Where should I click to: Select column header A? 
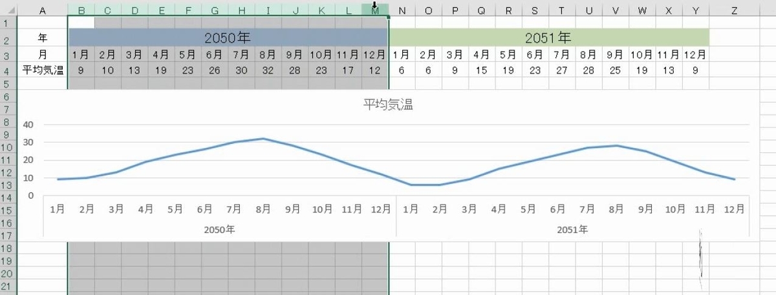[42, 10]
